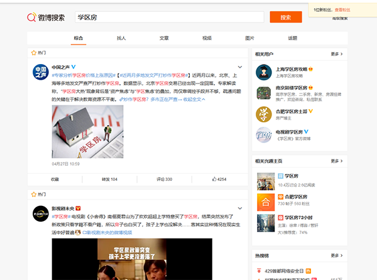Open 更多 in 热搜榜 panel

point(337,256)
